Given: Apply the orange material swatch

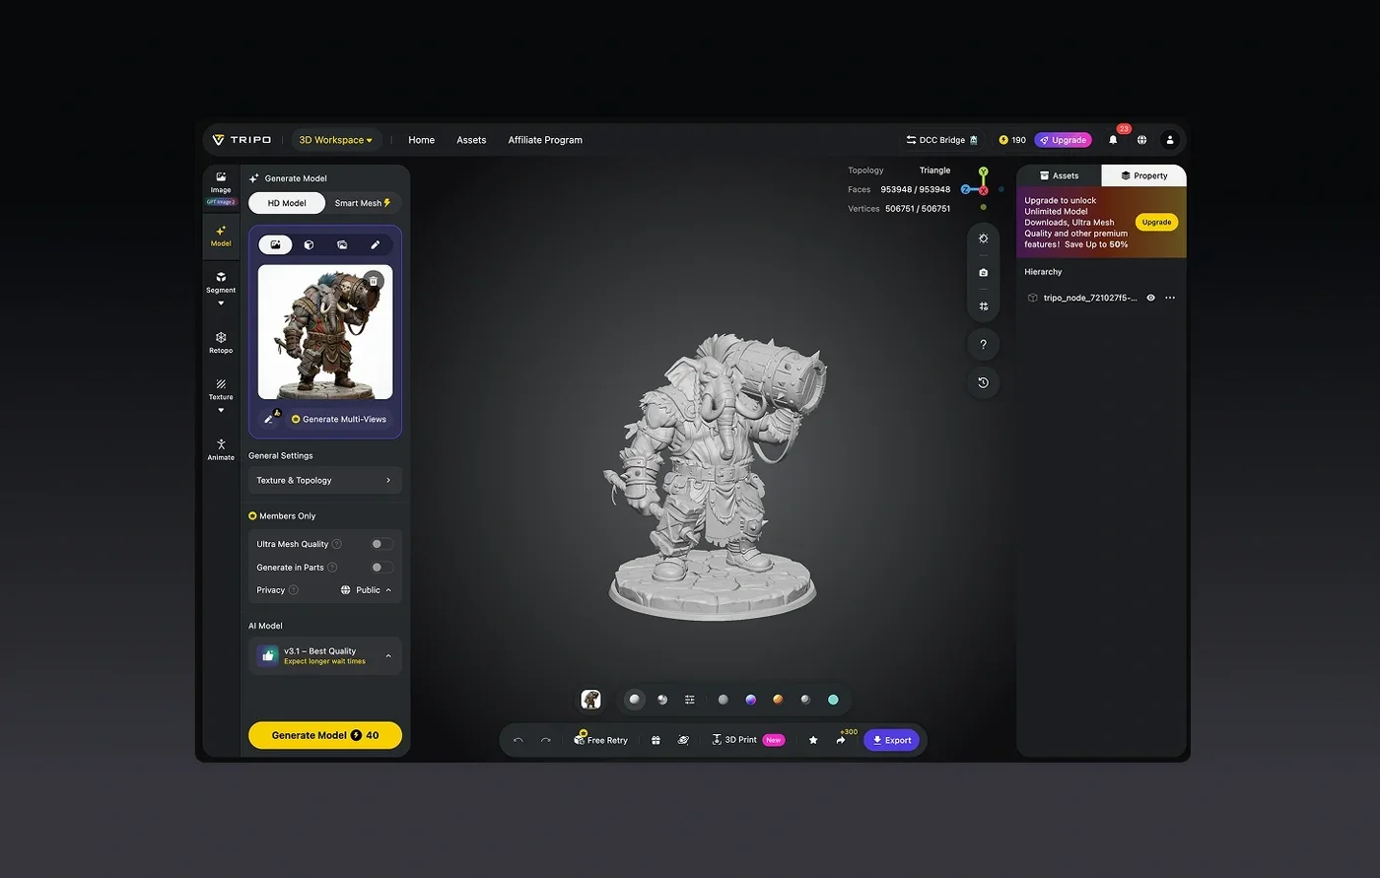Looking at the screenshot, I should pyautogui.click(x=778, y=700).
